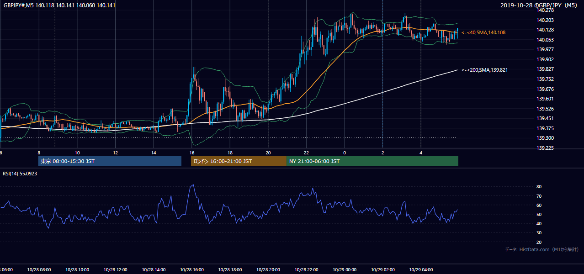584x274 pixels.
Task: Select the Tokyo 08:00-15:30 JST session bar
Action: (110, 161)
